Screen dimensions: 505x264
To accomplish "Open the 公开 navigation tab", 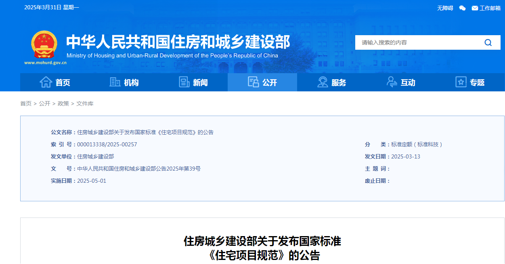I will [262, 82].
